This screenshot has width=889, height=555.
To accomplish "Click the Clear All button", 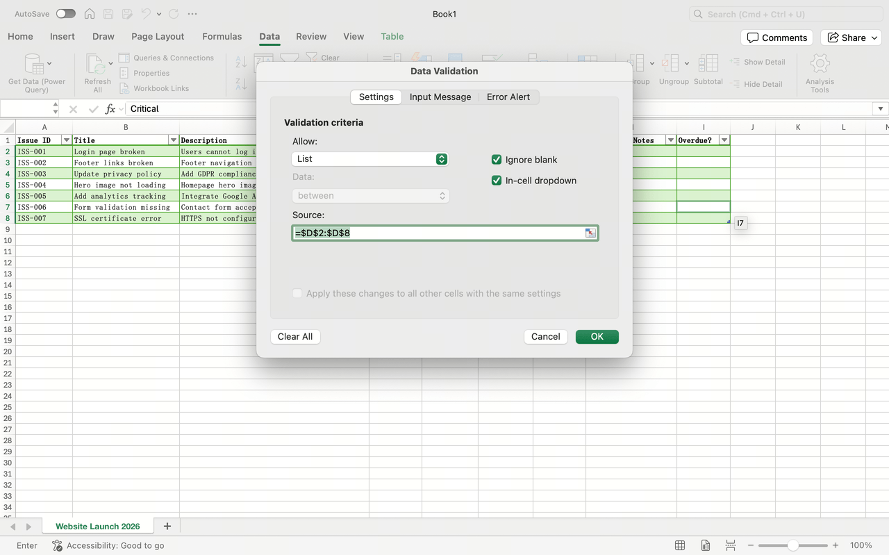I will point(295,336).
